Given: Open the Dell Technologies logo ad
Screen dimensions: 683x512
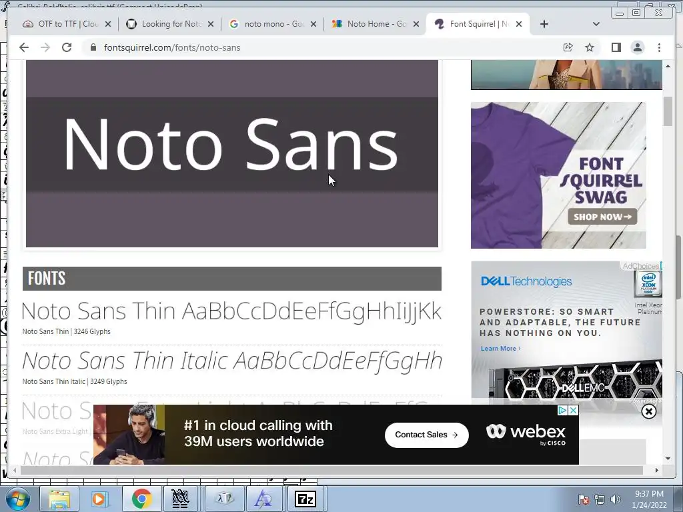Looking at the screenshot, I should coord(526,281).
